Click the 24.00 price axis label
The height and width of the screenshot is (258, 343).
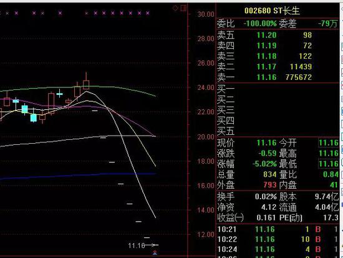coord(206,88)
